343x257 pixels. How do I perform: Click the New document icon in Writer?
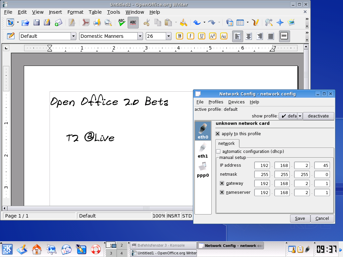click(10, 22)
